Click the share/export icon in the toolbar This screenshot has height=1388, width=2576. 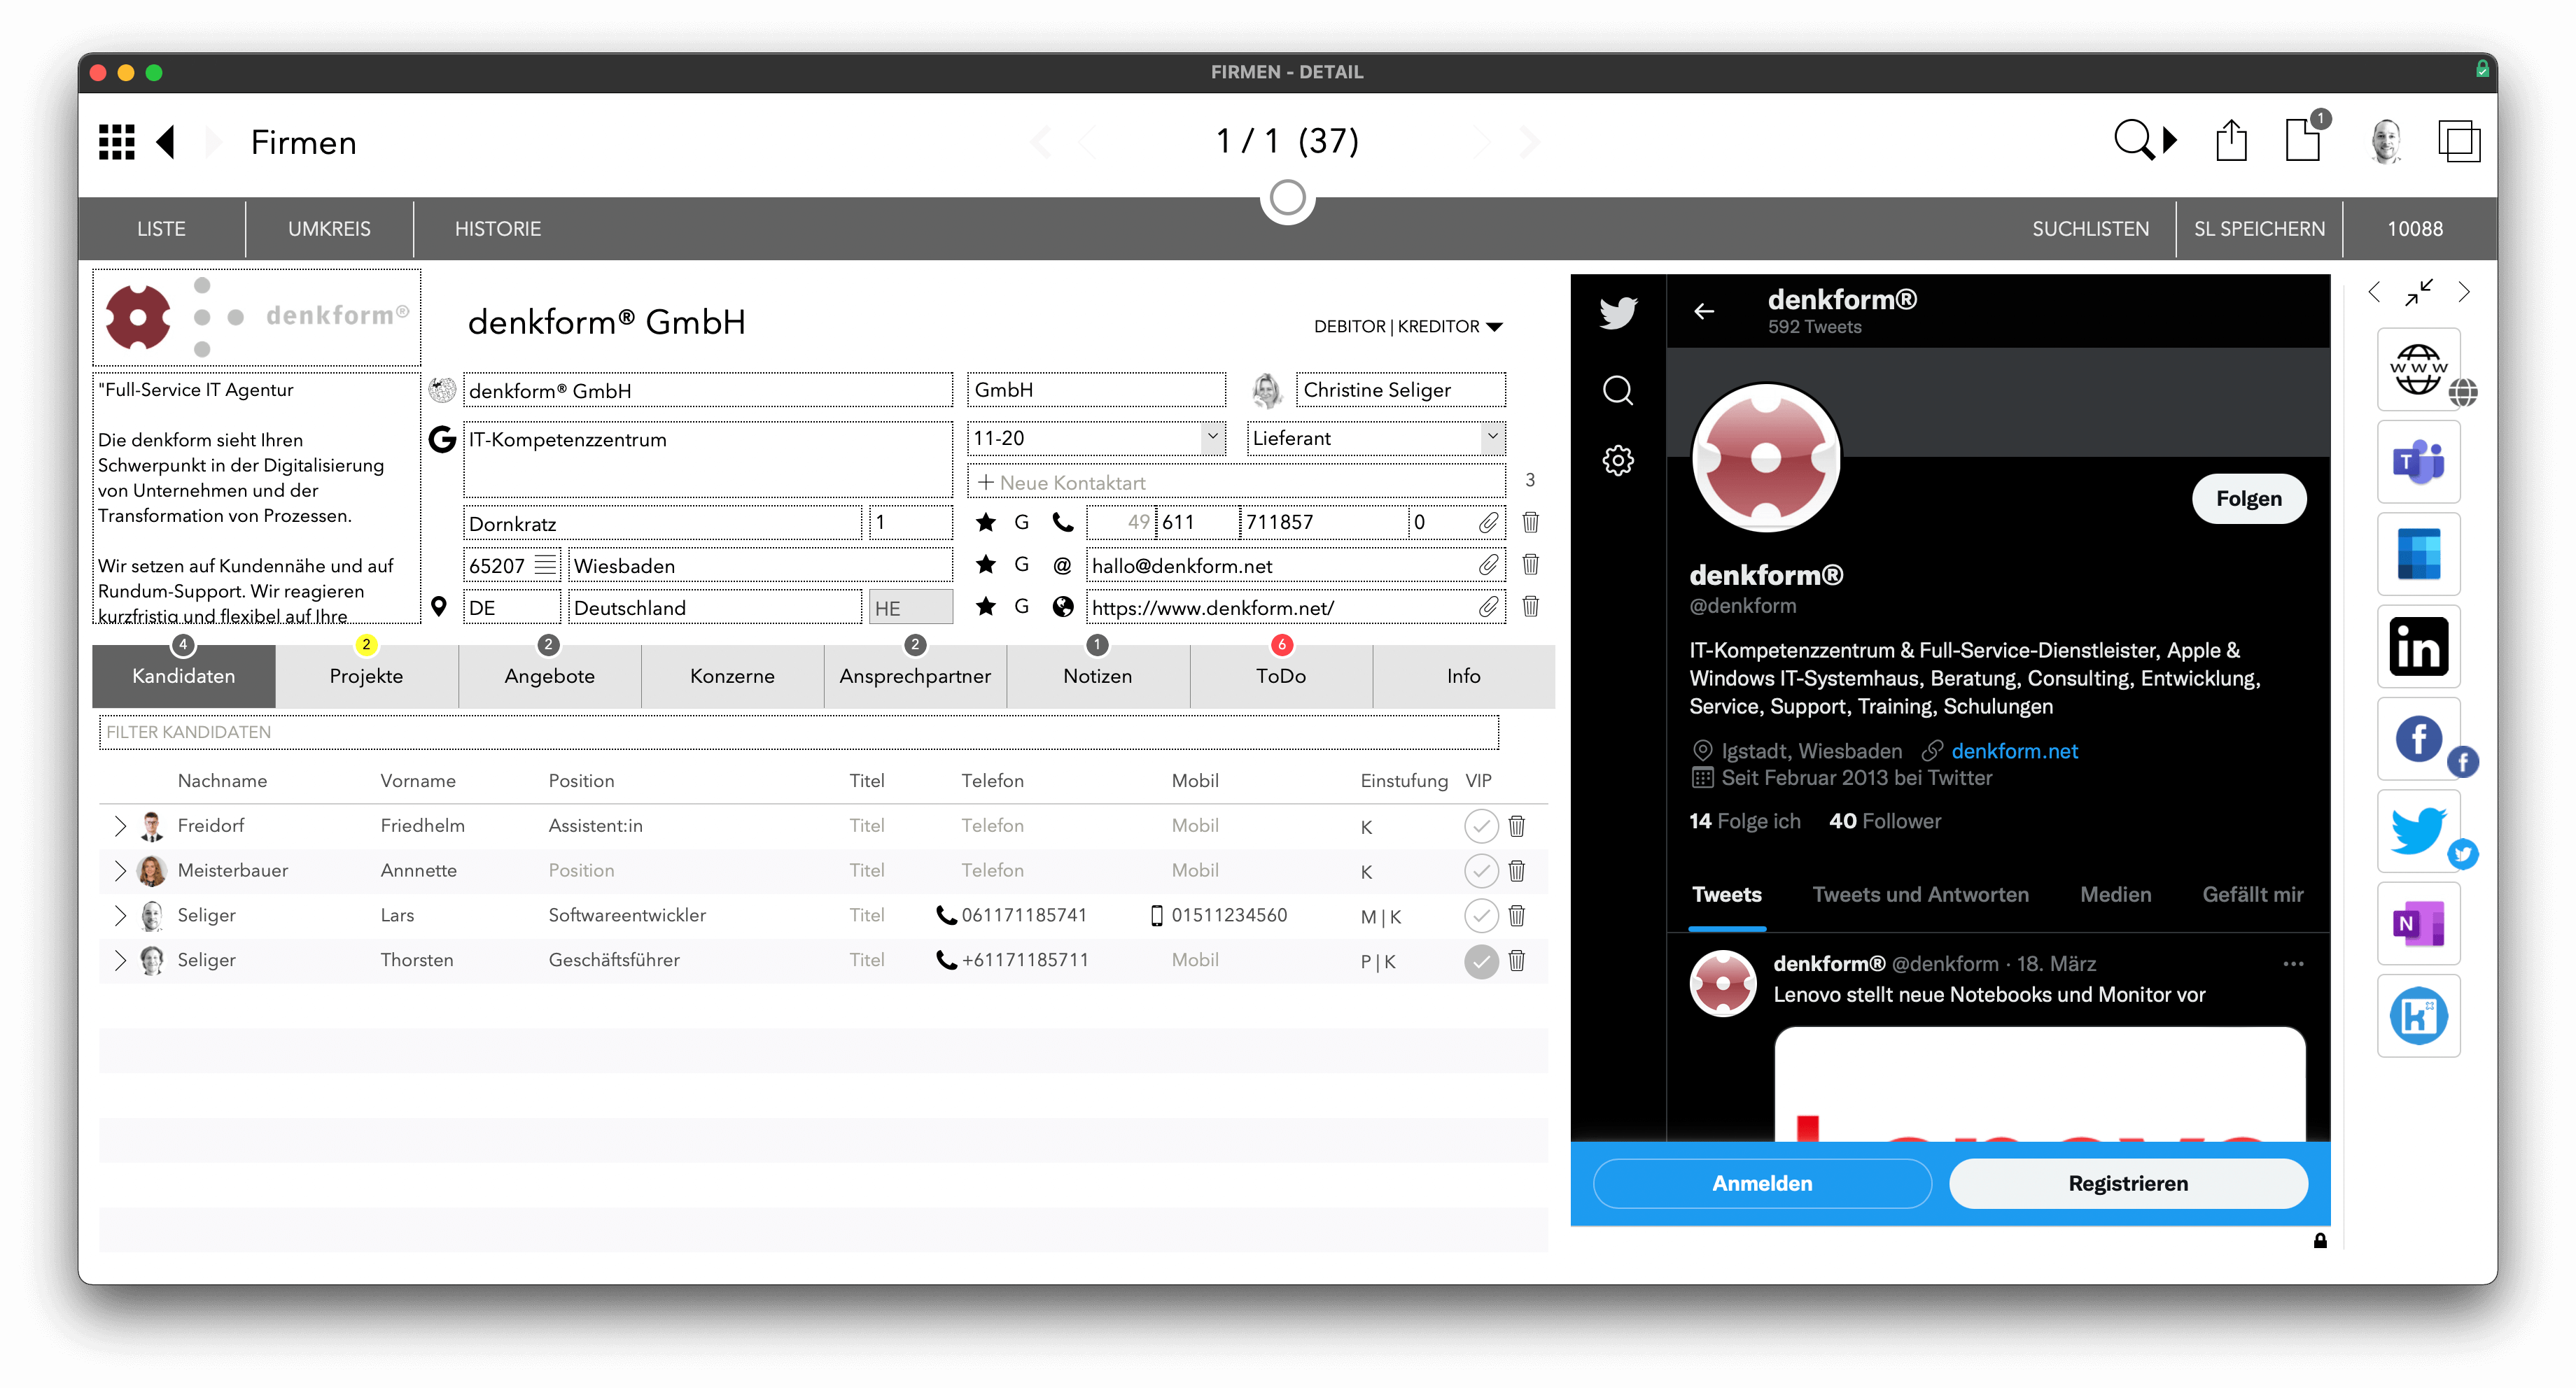[2230, 141]
